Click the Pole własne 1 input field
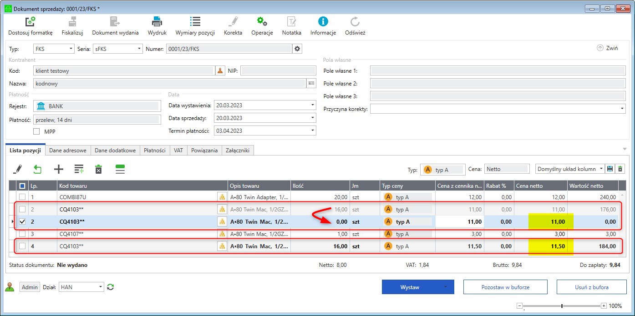The width and height of the screenshot is (635, 316). point(498,70)
